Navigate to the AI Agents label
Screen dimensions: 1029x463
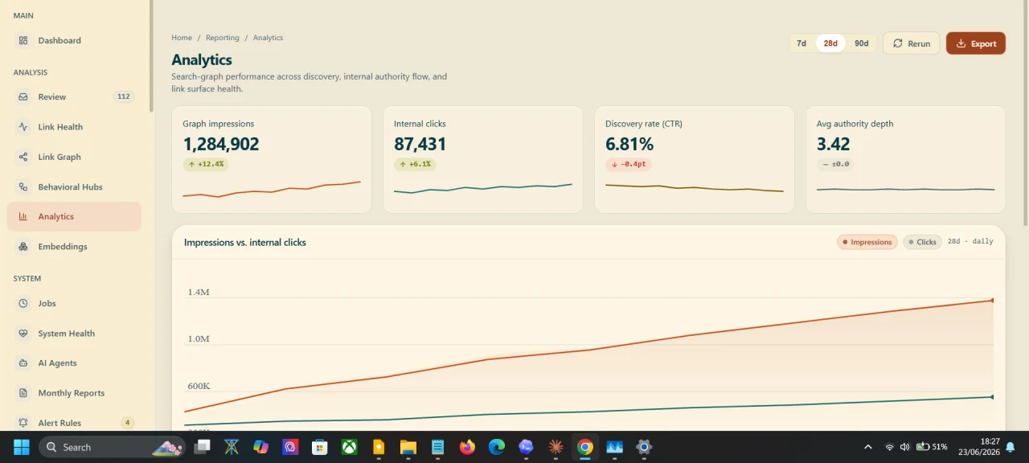click(x=58, y=363)
